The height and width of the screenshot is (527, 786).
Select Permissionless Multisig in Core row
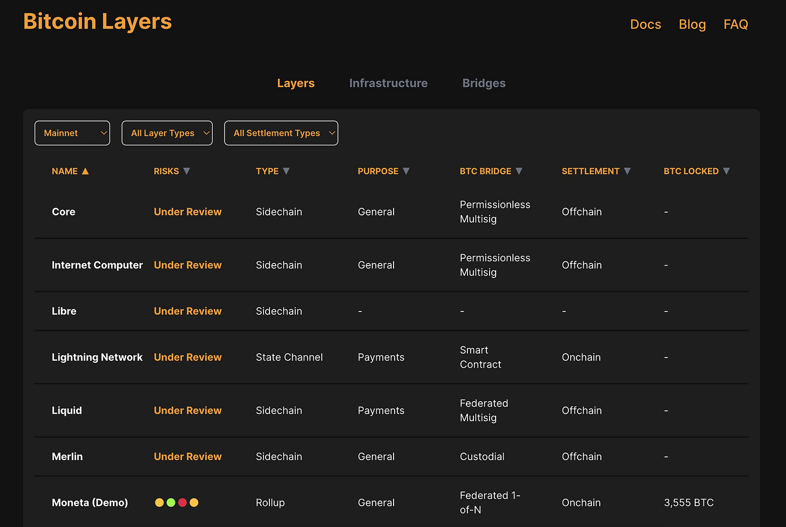pos(495,212)
